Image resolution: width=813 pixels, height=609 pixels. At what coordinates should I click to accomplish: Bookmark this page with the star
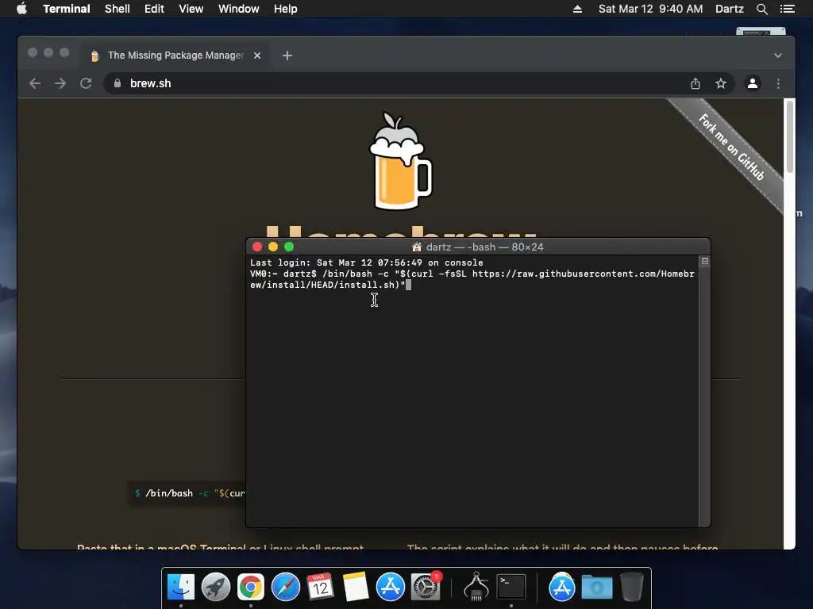721,83
